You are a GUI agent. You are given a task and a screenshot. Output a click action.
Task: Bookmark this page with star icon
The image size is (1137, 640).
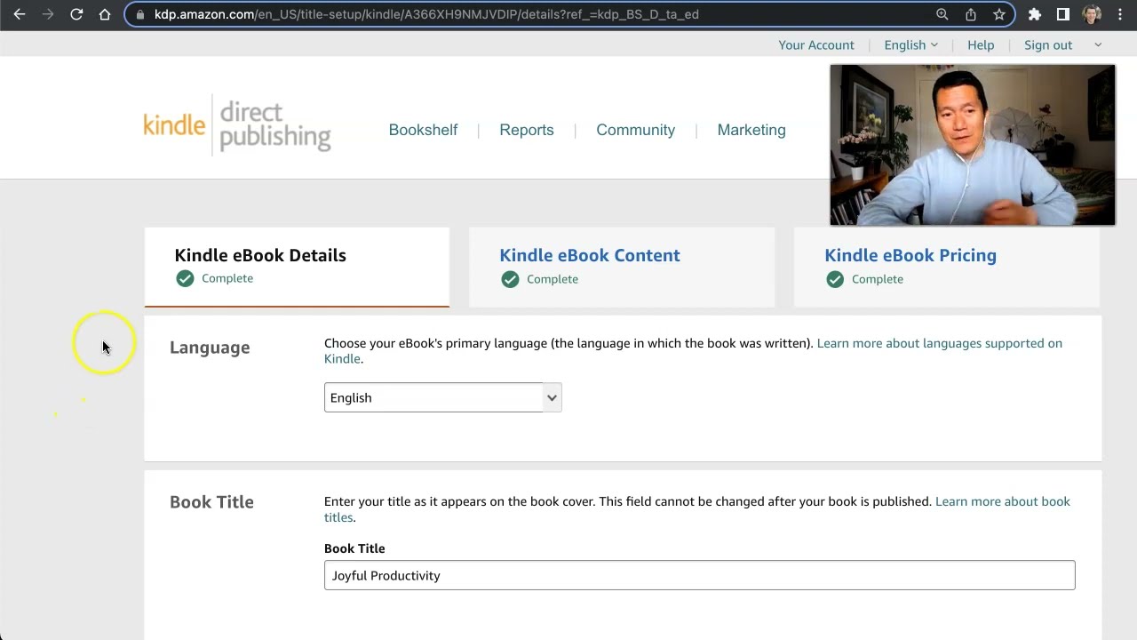999,14
